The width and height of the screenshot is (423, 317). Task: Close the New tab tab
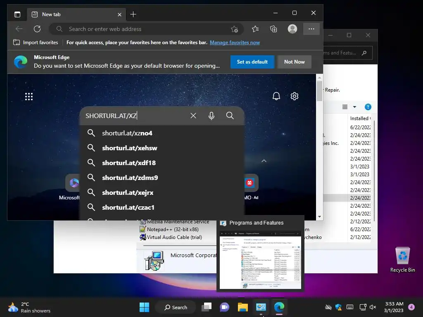click(x=119, y=14)
